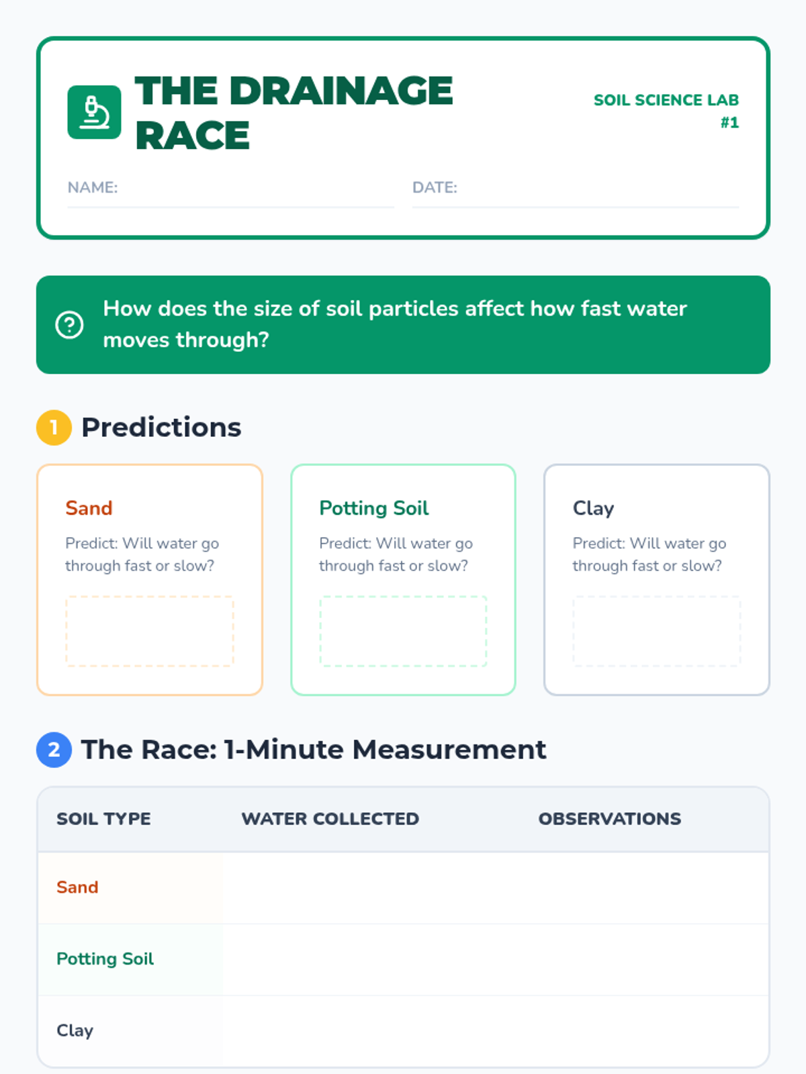This screenshot has width=806, height=1074.
Task: Click the Potting Soil row observations cell
Action: click(x=644, y=960)
